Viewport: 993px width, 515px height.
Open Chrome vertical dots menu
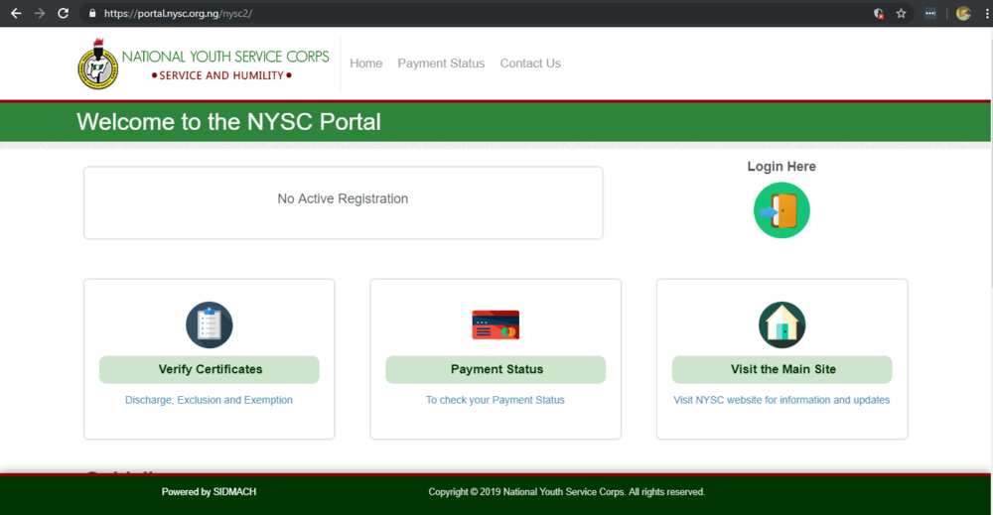tap(987, 13)
